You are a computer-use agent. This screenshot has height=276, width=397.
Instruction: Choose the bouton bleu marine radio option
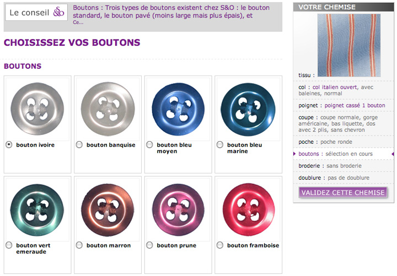(x=220, y=145)
